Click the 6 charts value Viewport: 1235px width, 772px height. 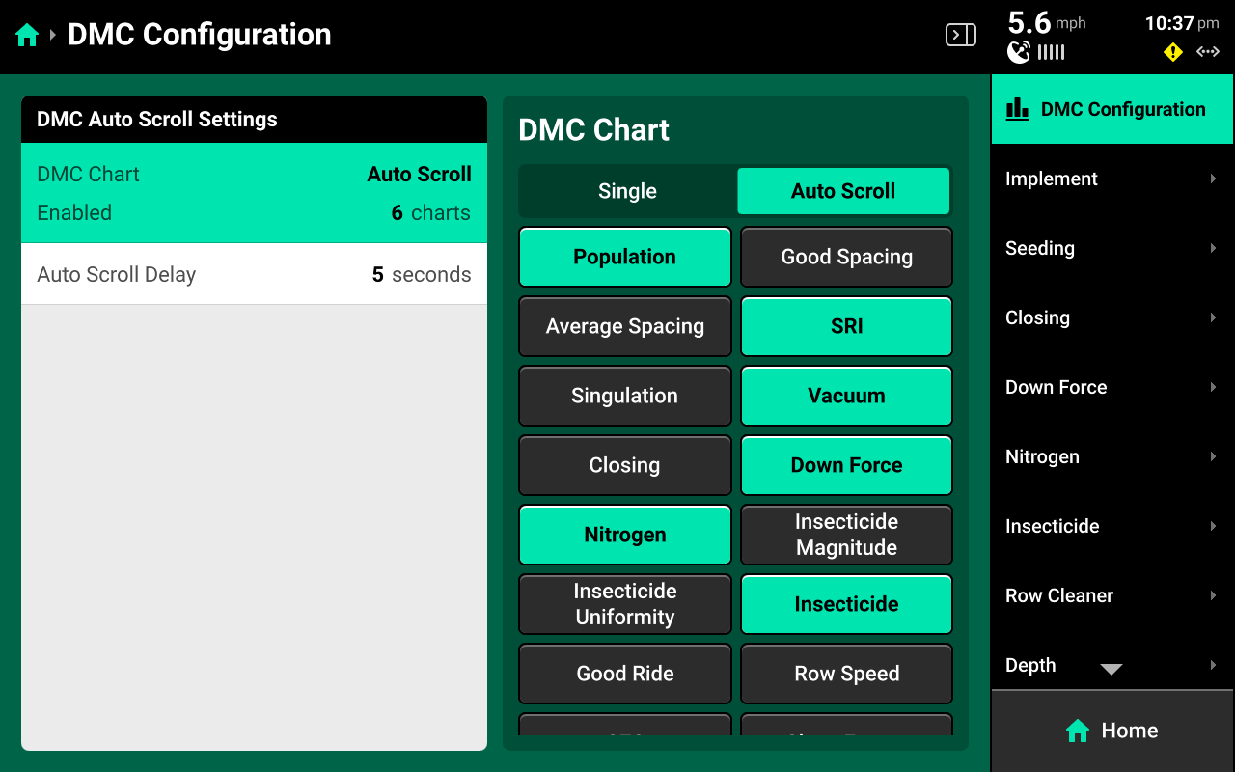coord(431,213)
